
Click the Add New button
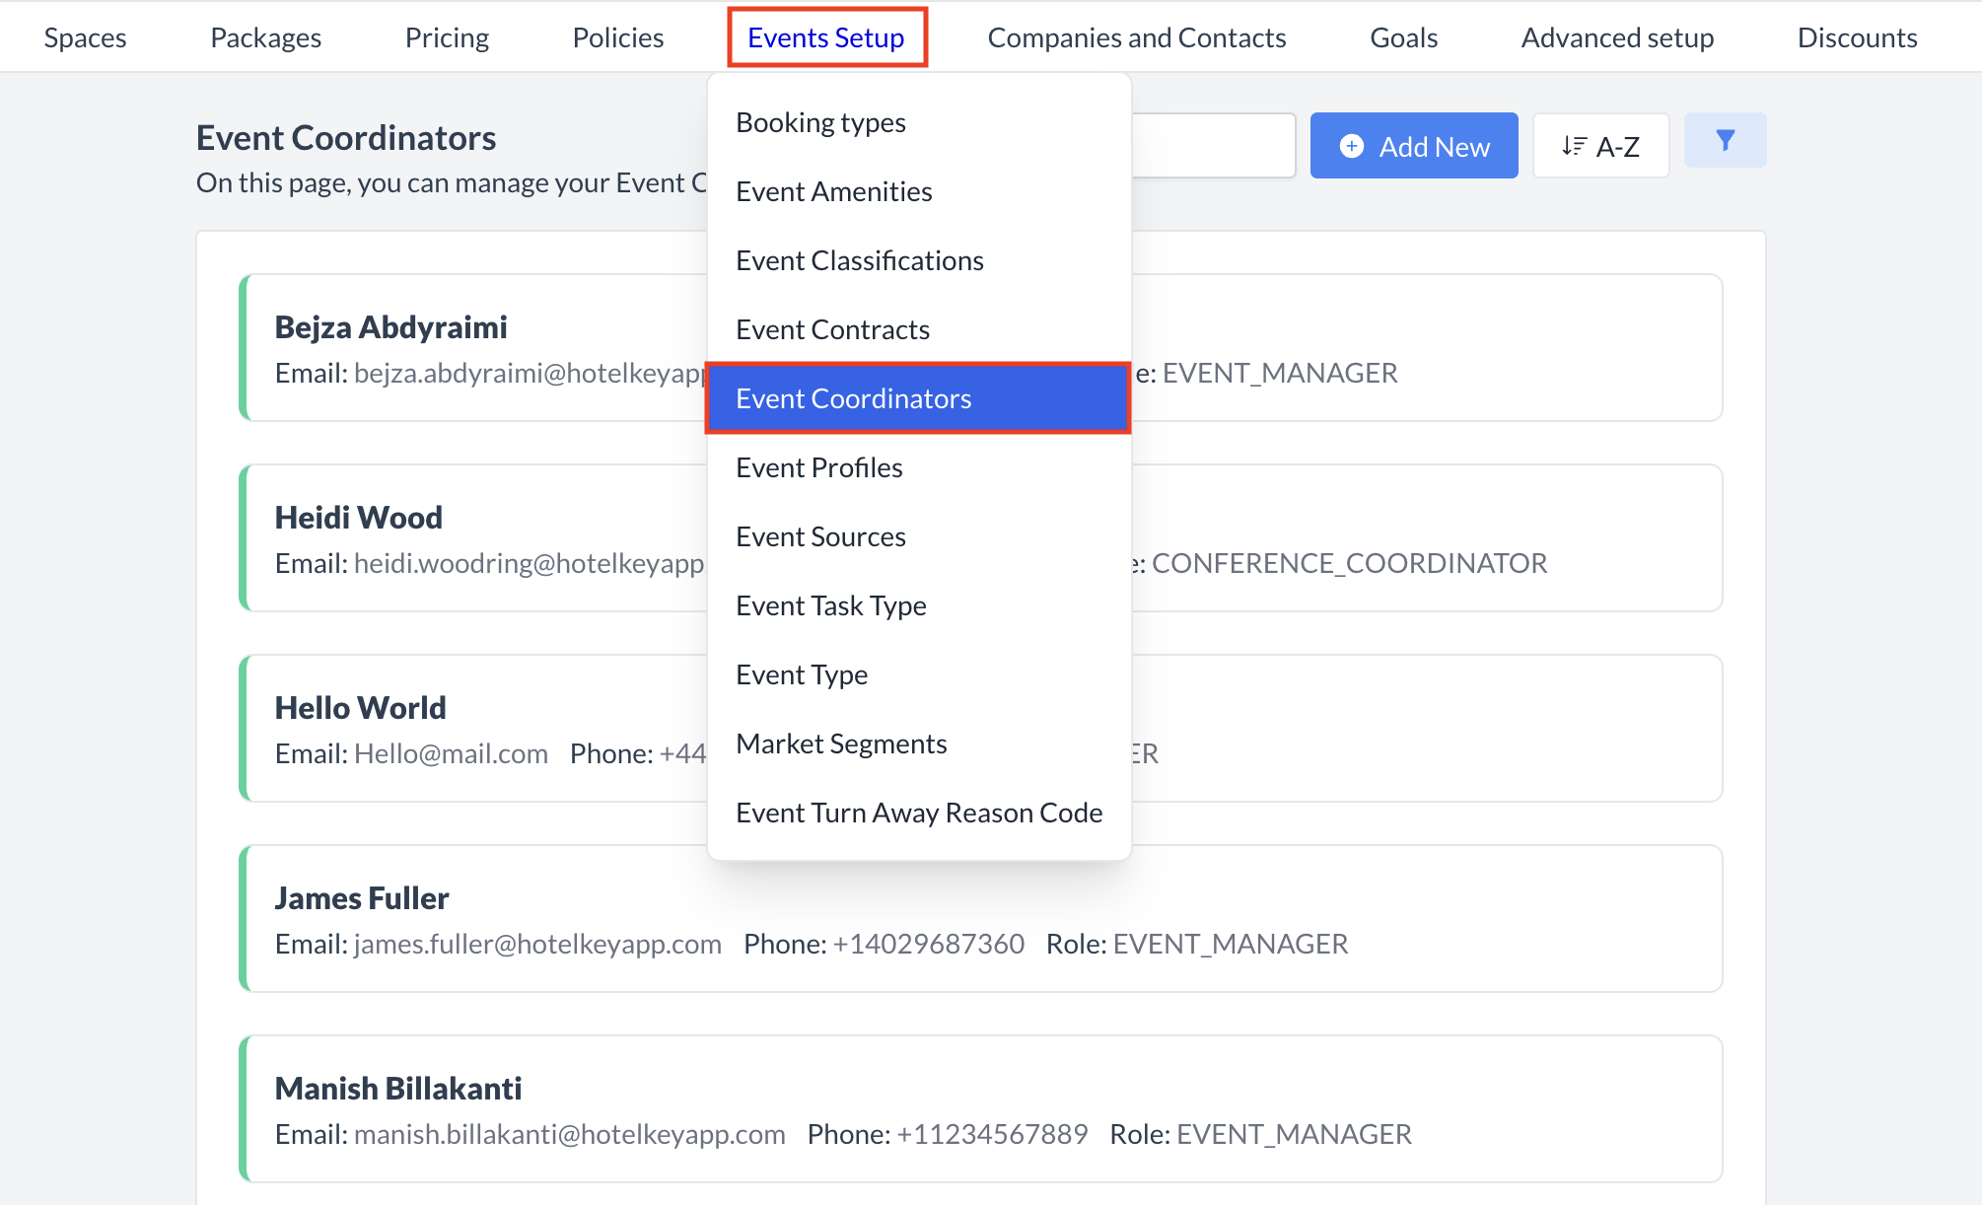[x=1414, y=147]
